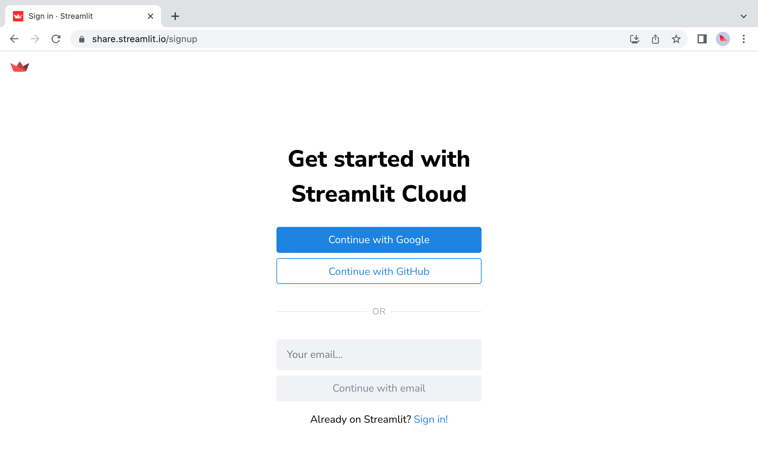758x472 pixels.
Task: Click the Streamlit crown logo icon
Action: point(19,67)
